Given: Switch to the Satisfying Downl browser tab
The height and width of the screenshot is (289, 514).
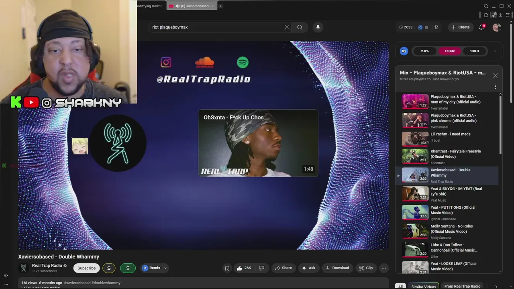Looking at the screenshot, I should tap(149, 6).
